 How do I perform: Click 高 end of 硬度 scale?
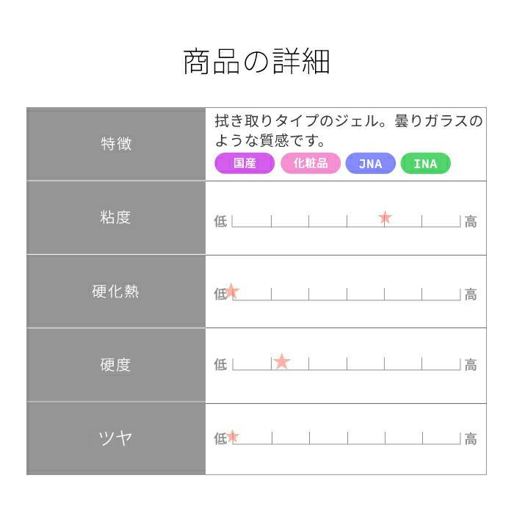coord(471,365)
